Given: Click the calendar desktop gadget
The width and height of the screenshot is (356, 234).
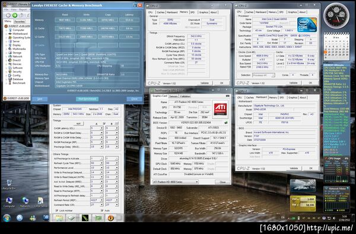Looking at the screenshot, I should point(336,46).
